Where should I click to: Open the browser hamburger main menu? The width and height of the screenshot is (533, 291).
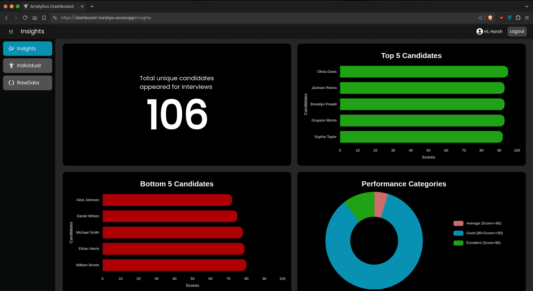tap(527, 18)
